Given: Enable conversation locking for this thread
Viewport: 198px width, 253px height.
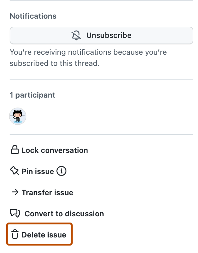Looking at the screenshot, I should 54,150.
